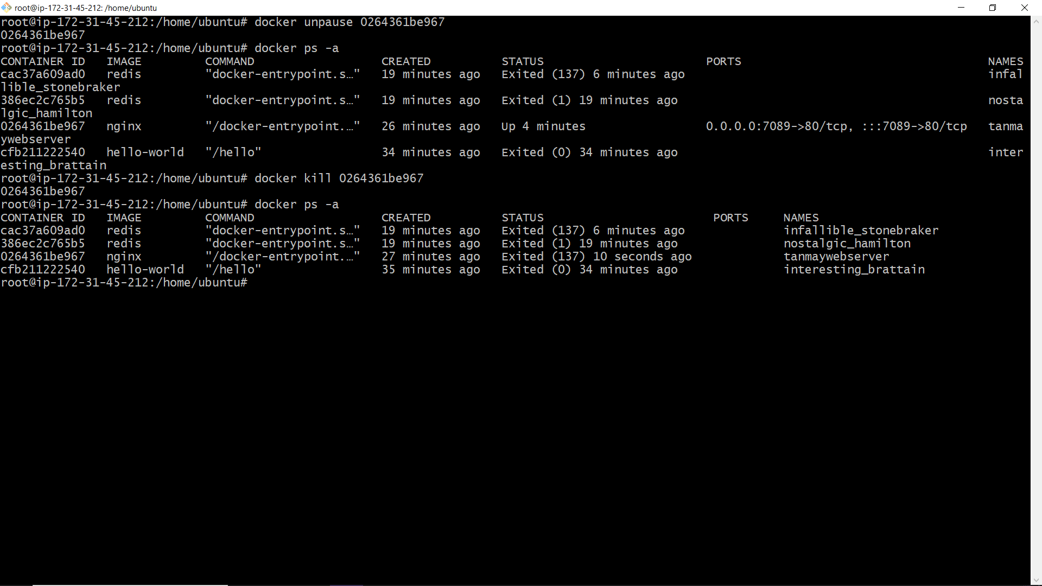Click the Windows taskbar at screen bottom
The height and width of the screenshot is (586, 1042).
(x=521, y=583)
